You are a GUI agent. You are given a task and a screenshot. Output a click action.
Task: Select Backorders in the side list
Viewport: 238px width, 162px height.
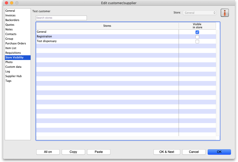pos(12,20)
